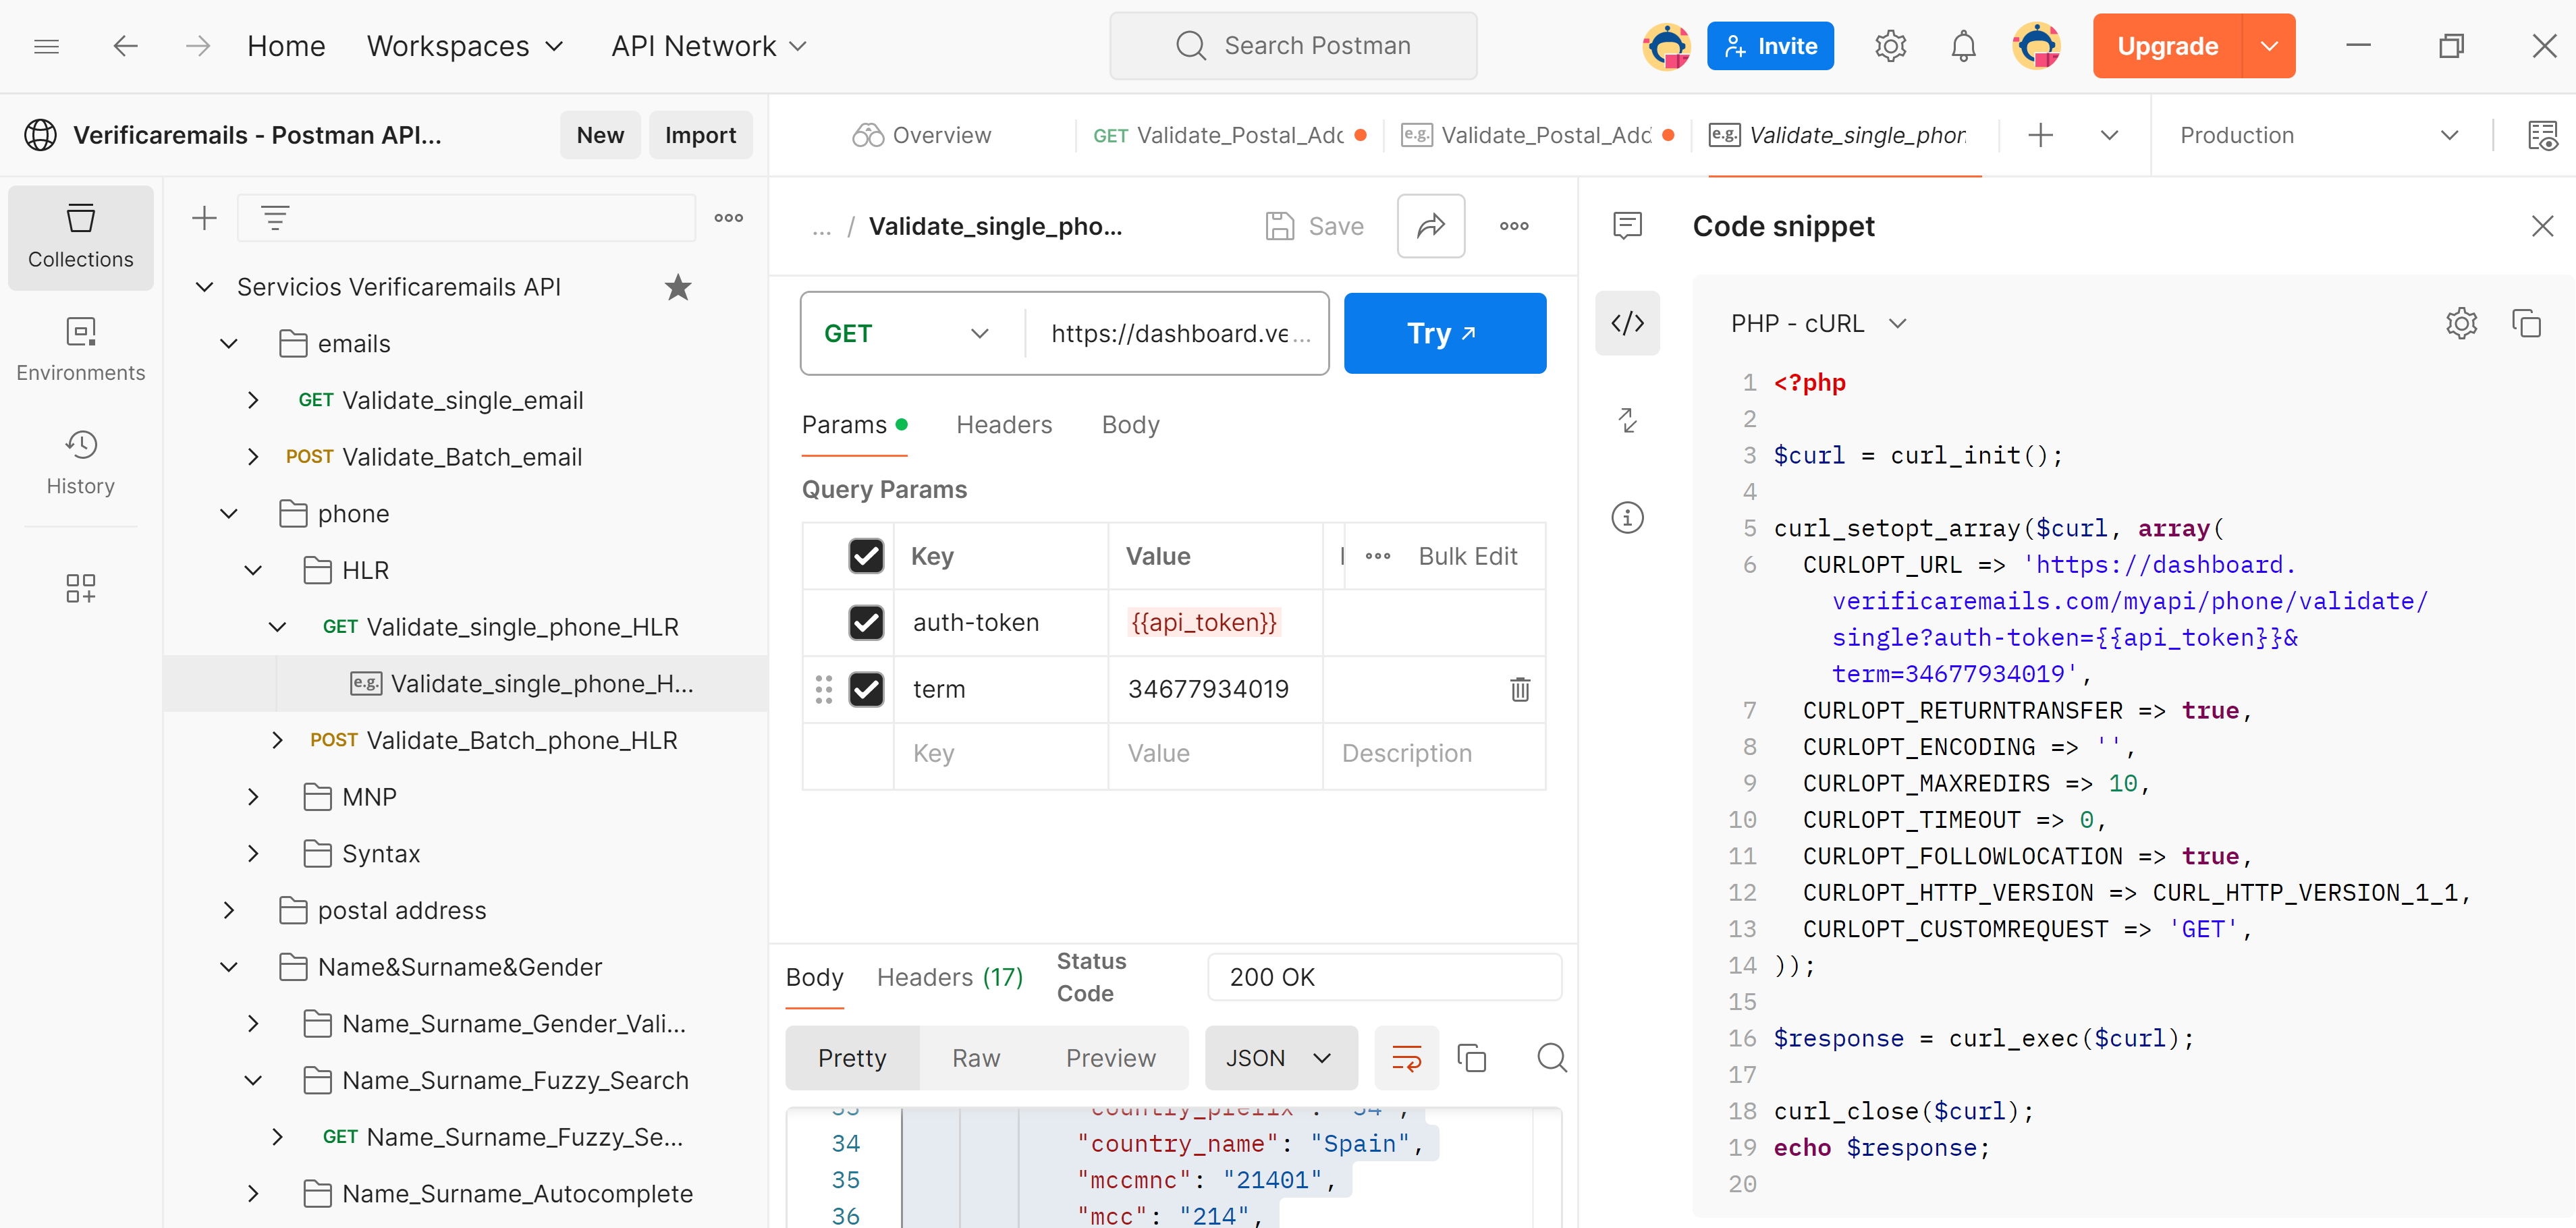Change JSON response format dropdown
The width and height of the screenshot is (2576, 1228).
point(1280,1058)
